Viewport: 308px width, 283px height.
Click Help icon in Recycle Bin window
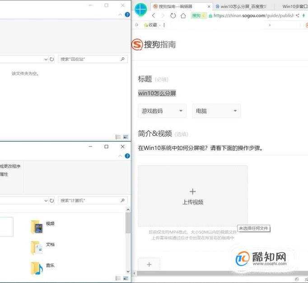127,14
